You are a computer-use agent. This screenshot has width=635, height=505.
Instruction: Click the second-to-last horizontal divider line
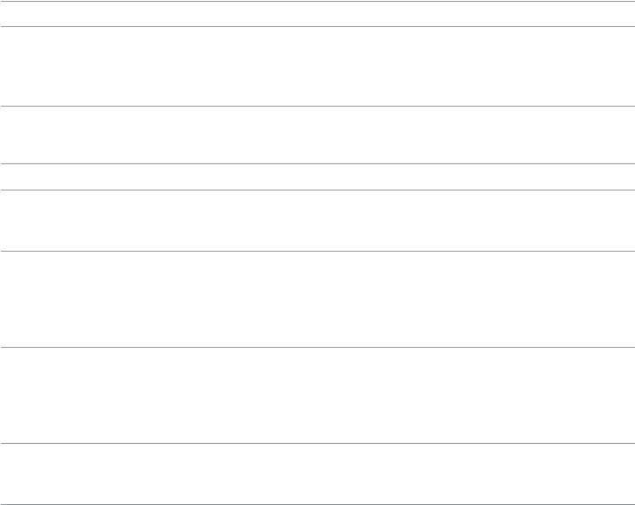click(x=317, y=445)
